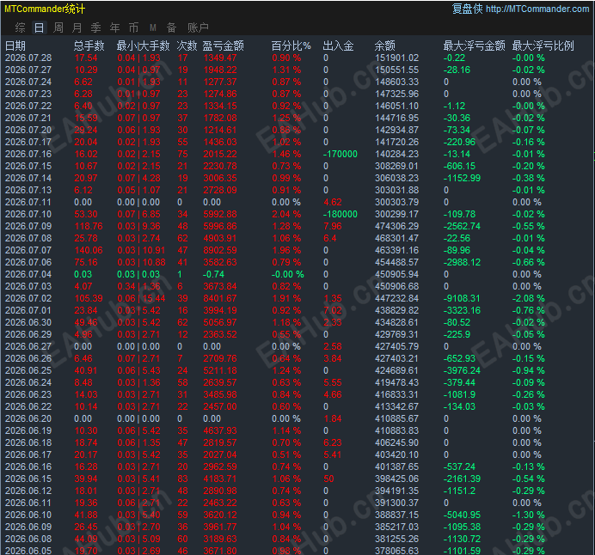Open the 周 (weekly) tab
595x555 pixels.
(x=58, y=27)
